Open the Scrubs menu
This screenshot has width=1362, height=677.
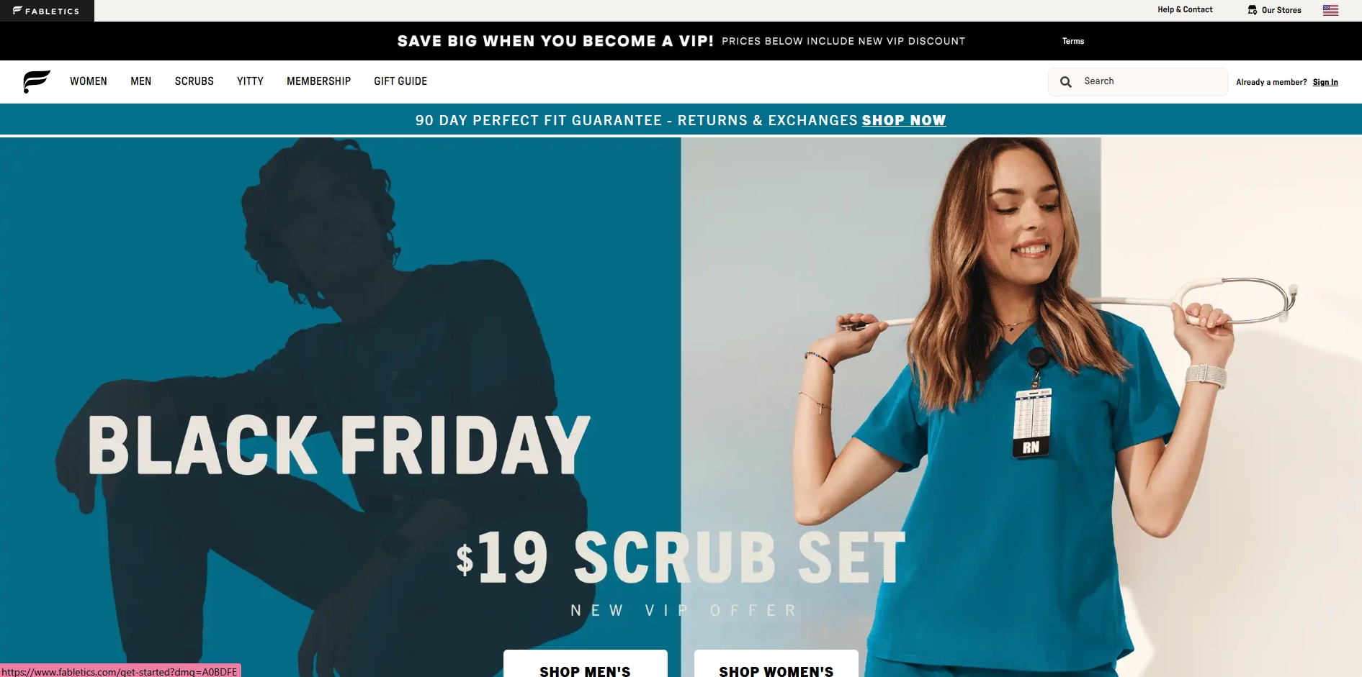(194, 81)
